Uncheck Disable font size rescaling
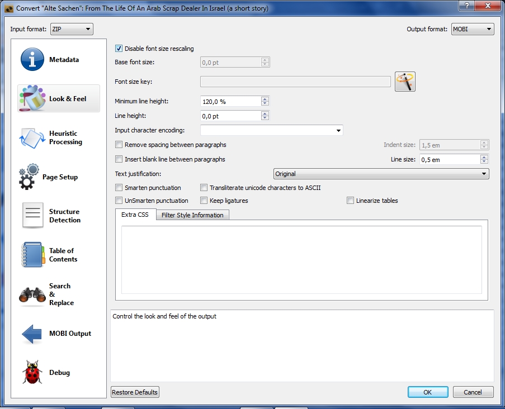This screenshot has width=505, height=409. (x=119, y=49)
